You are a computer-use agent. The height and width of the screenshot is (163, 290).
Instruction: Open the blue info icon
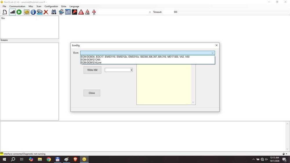pyautogui.click(x=33, y=12)
